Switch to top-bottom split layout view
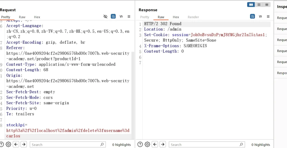287x148 pixels. click(259, 4)
